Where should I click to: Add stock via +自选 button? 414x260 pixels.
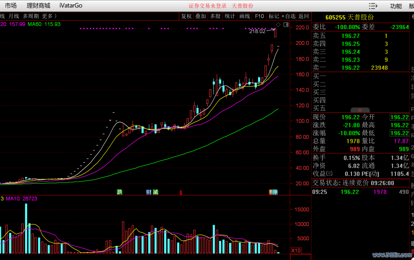pos(288,16)
